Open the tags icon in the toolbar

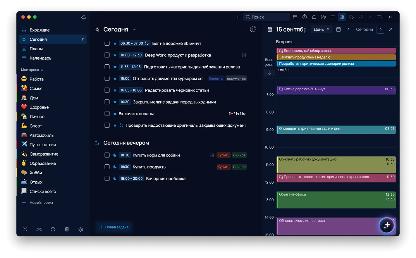coord(351,17)
